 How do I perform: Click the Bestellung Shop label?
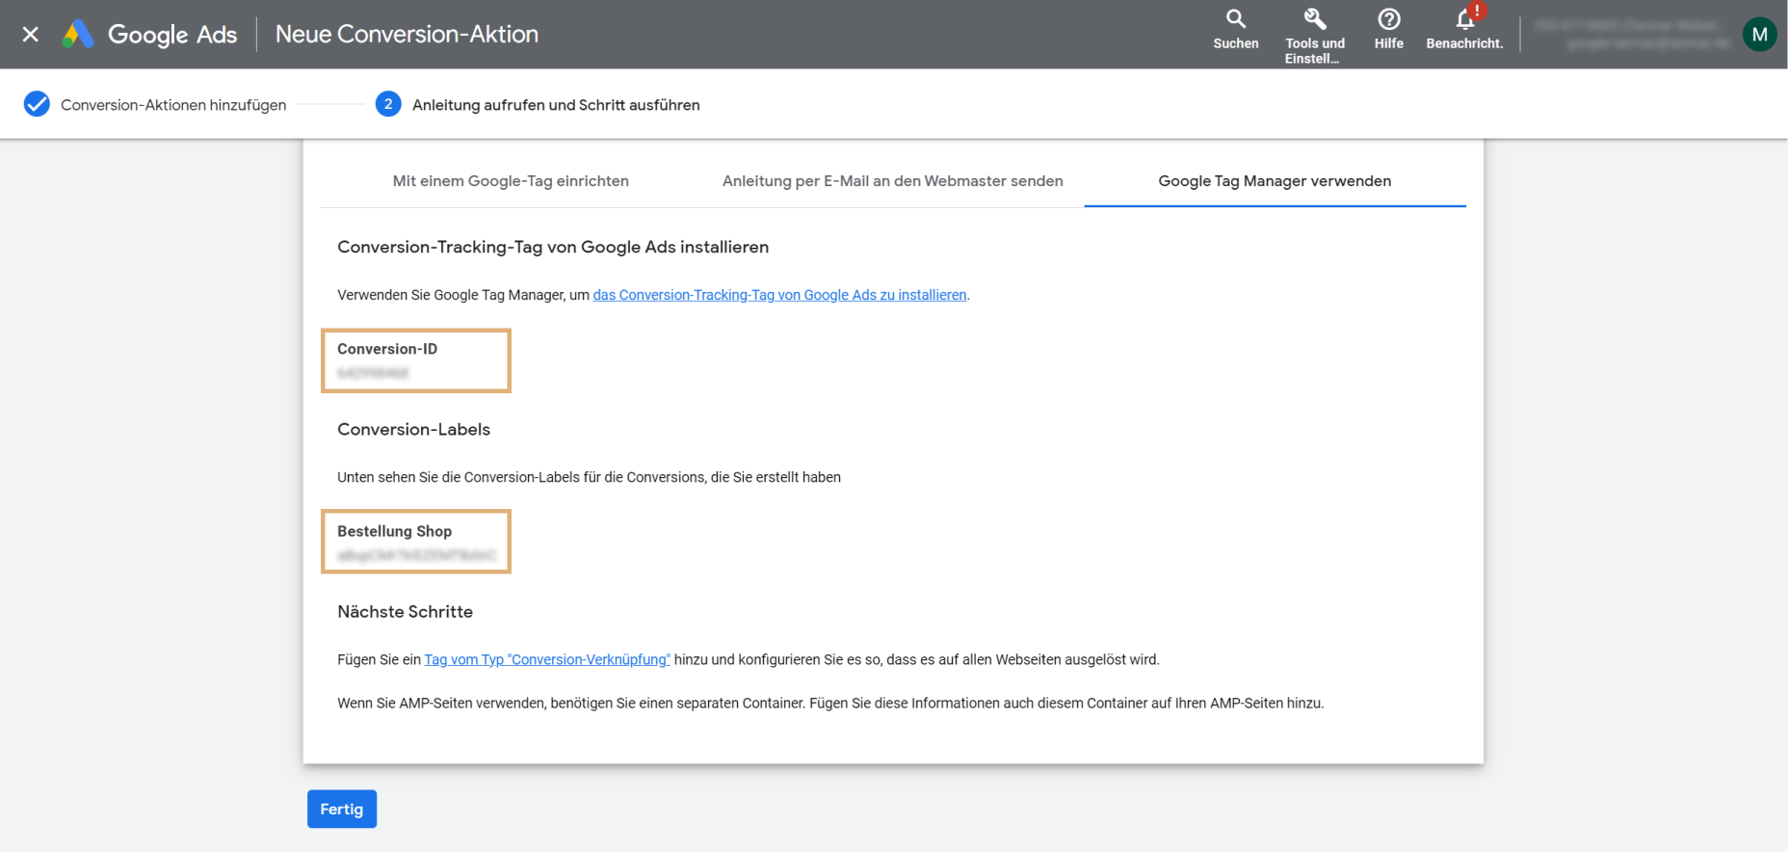coord(394,531)
